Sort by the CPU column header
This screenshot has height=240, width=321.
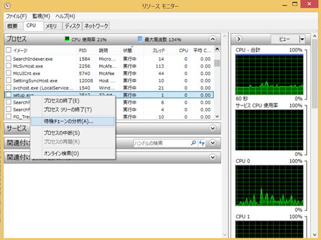pos(184,50)
